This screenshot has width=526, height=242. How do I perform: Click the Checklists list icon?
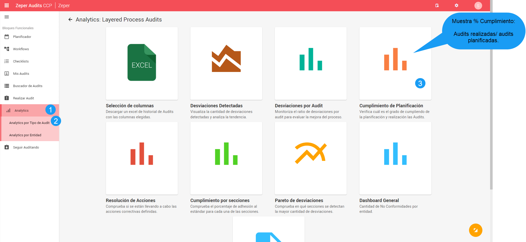(x=7, y=61)
